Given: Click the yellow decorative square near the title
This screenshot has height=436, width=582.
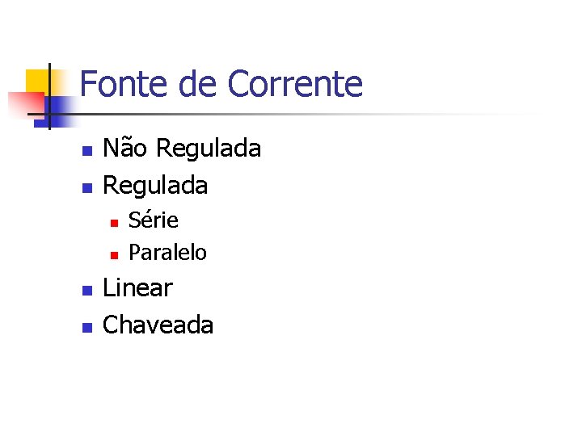Looking at the screenshot, I should (36, 81).
